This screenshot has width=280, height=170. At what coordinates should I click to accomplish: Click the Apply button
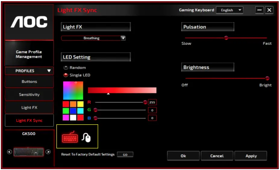(x=251, y=156)
